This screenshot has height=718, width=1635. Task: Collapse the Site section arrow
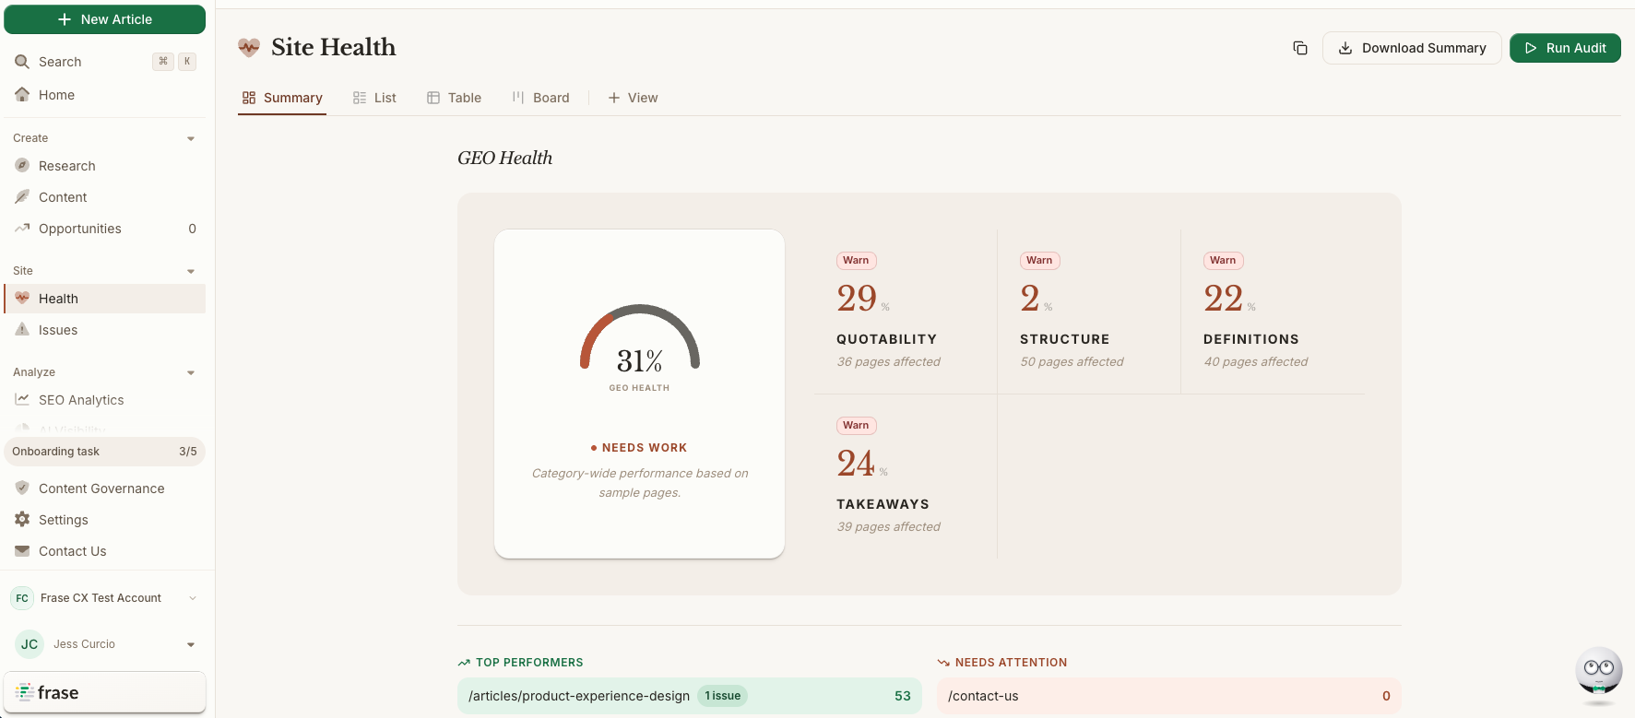pos(191,271)
